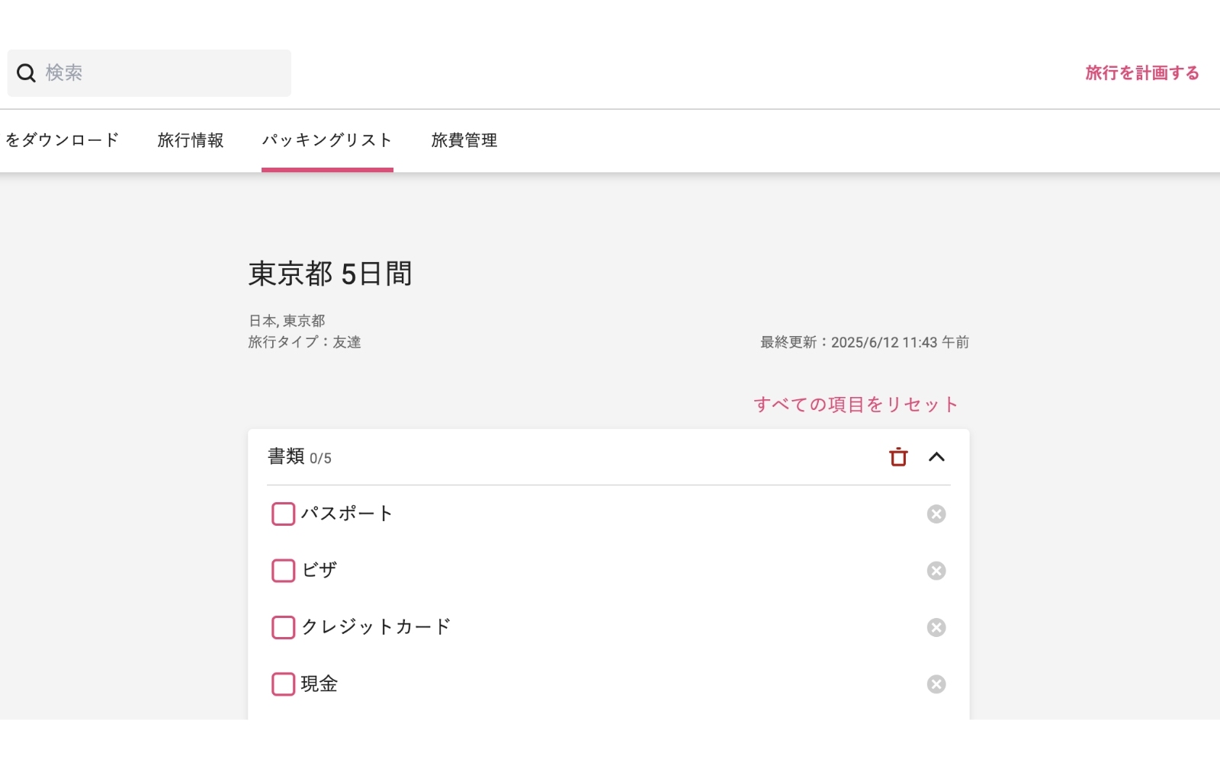
Task: Check the 現金 checkbox
Action: click(x=283, y=684)
